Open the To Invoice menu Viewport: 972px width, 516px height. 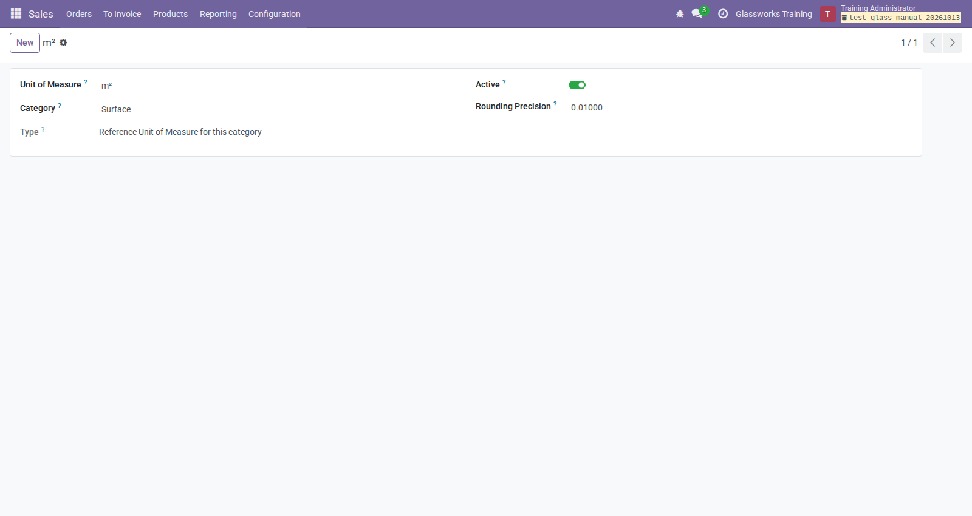coord(122,14)
